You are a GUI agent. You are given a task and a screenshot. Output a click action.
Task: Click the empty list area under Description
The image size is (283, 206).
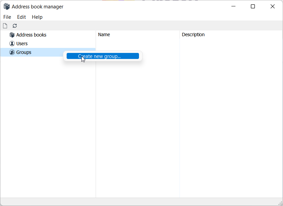231,117
